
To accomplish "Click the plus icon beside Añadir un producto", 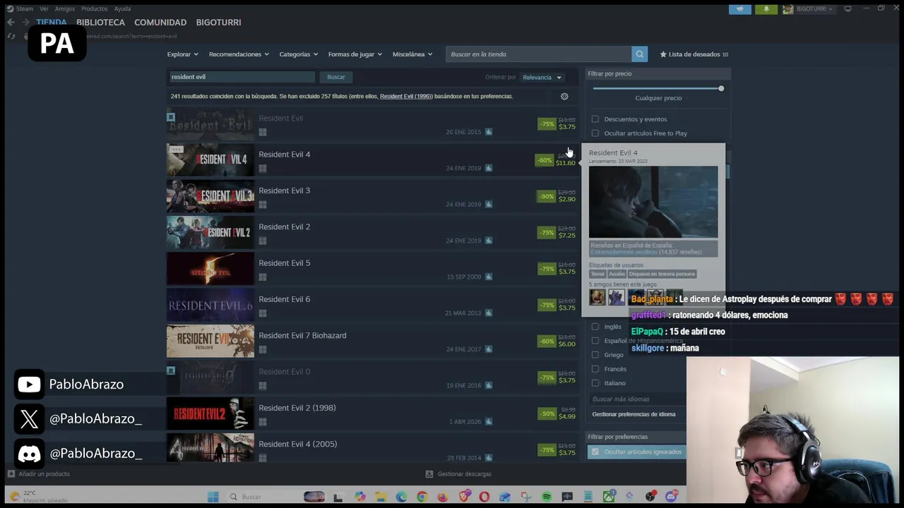I will point(11,474).
